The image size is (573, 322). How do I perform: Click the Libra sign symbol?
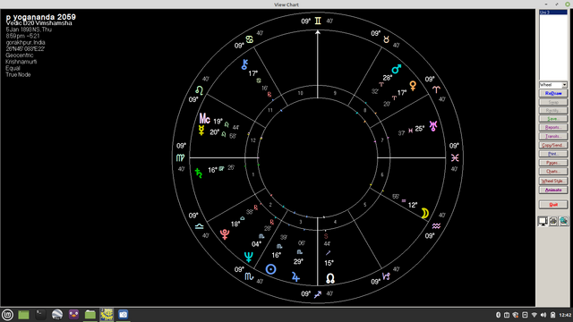tap(199, 226)
